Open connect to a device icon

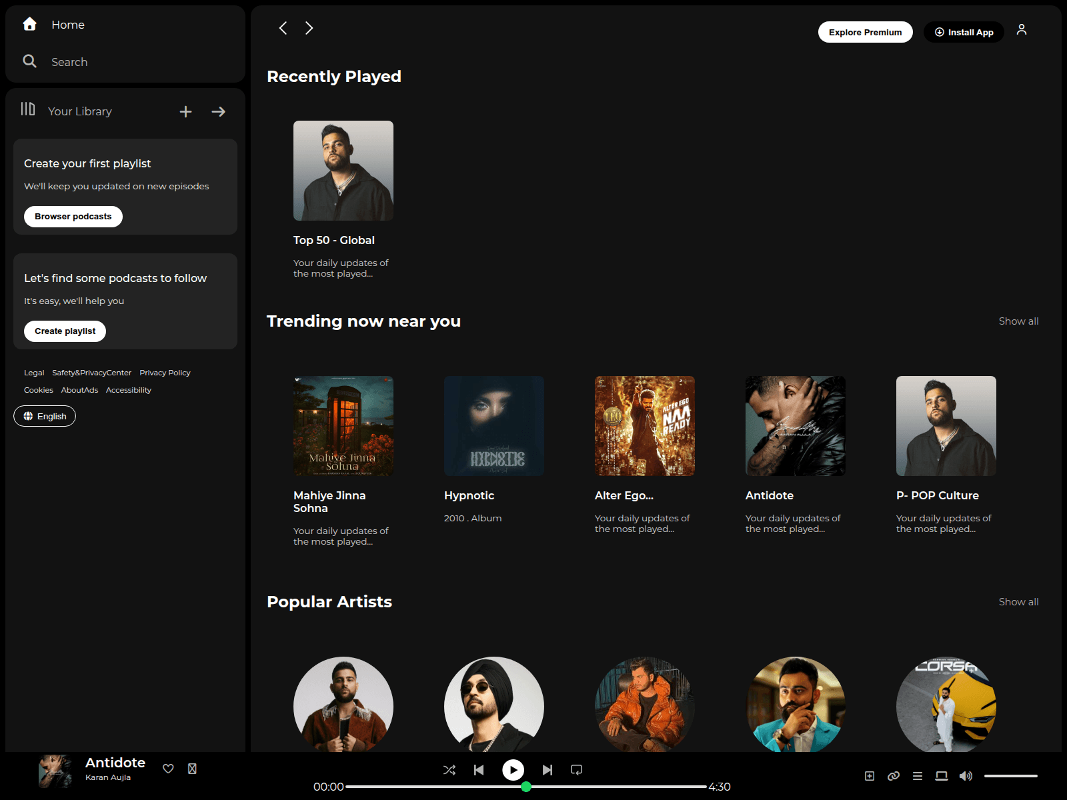(x=942, y=776)
